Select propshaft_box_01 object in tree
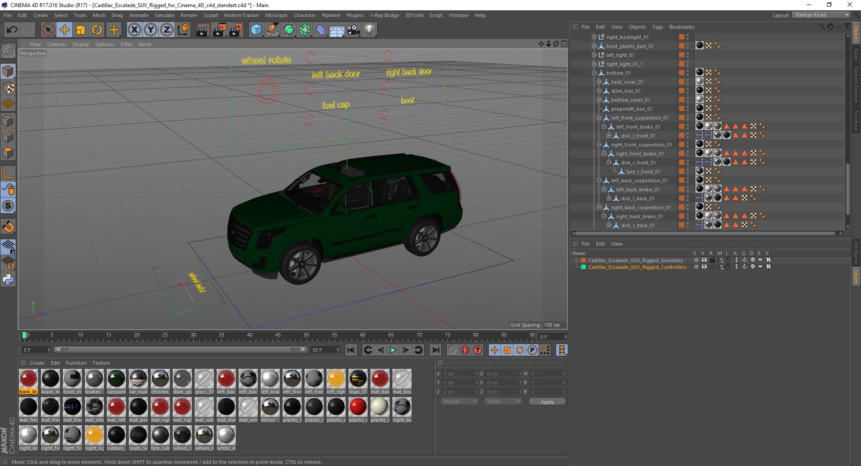 pos(631,109)
